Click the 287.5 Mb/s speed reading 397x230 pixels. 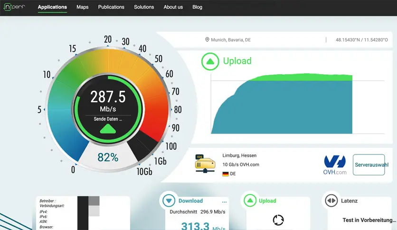coord(108,101)
